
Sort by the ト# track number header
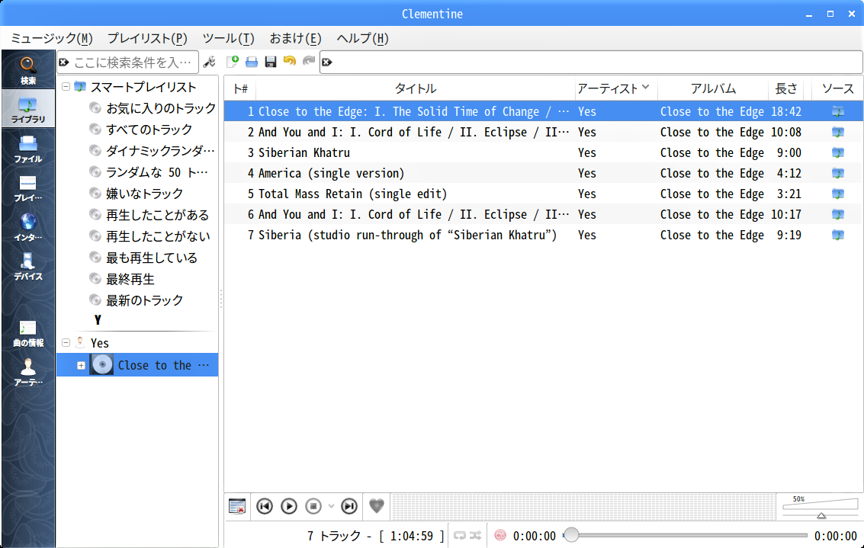pyautogui.click(x=240, y=88)
